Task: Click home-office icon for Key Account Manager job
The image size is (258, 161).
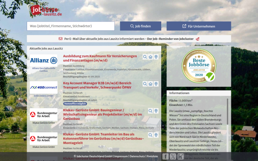Action: (x=150, y=84)
